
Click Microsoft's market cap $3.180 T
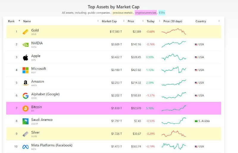coord(117,70)
